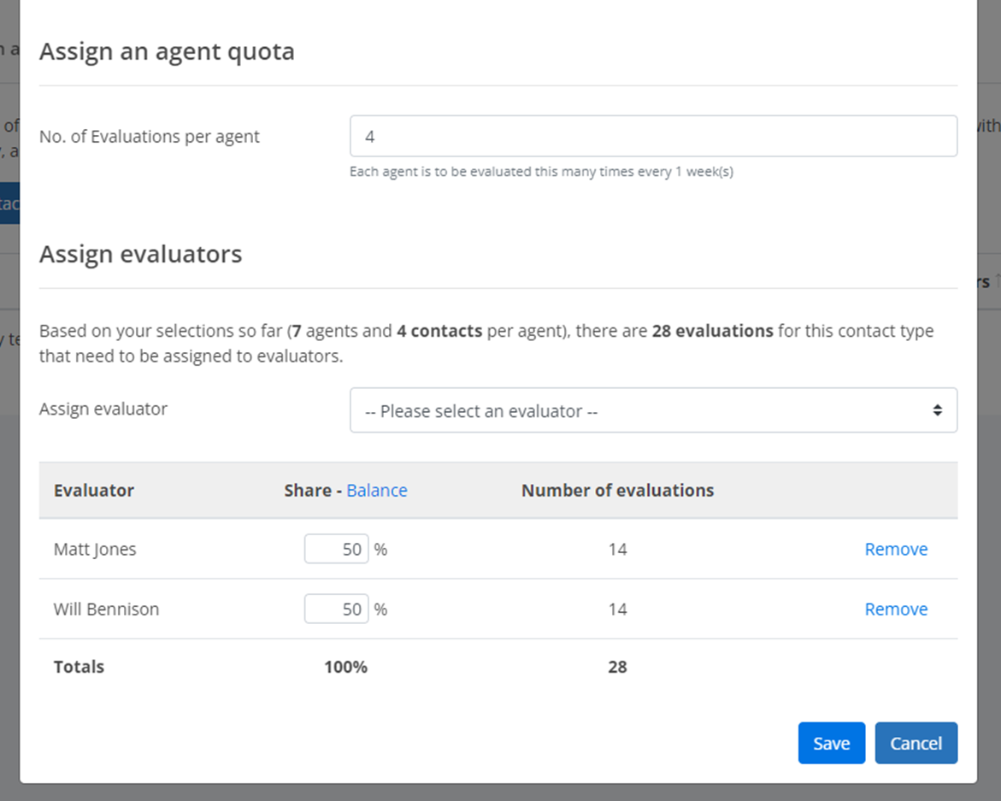
Task: Open the Assign evaluator dropdown
Action: (x=653, y=410)
